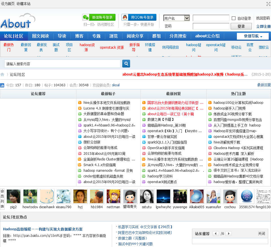
Task: Click the WeChat login icon button
Action: (x=99, y=17)
